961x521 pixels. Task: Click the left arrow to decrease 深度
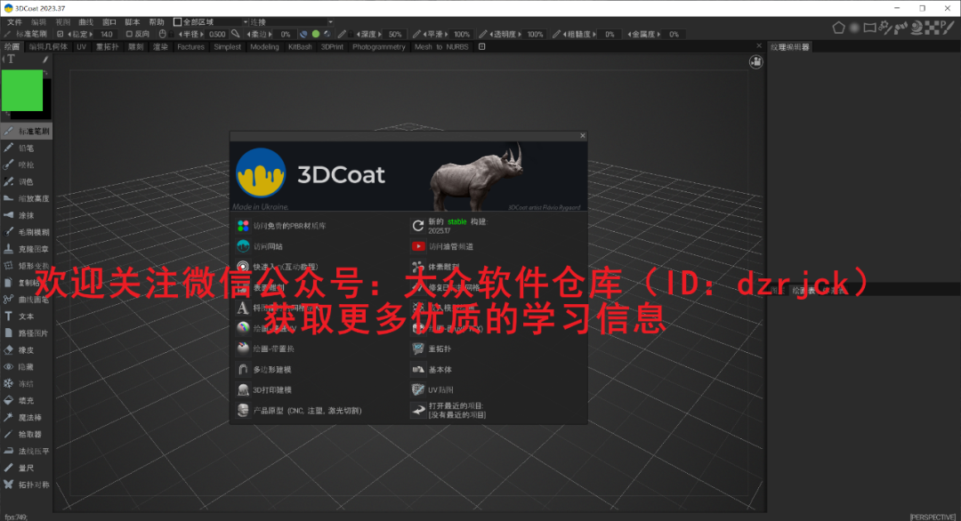pos(358,35)
